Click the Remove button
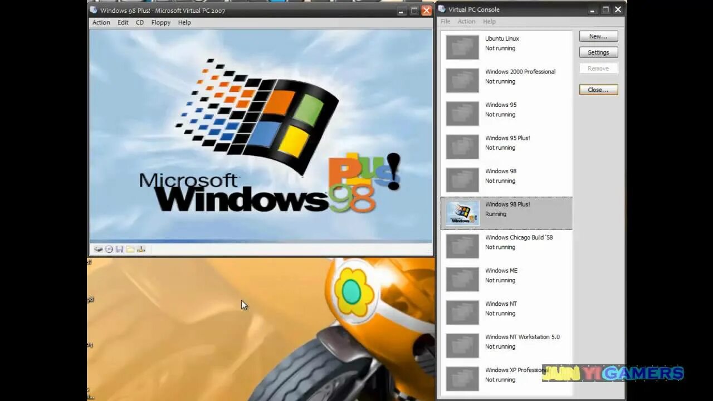 (x=598, y=69)
